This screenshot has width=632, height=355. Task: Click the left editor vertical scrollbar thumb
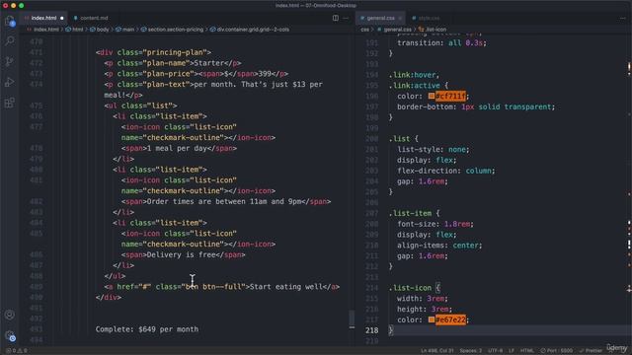point(352,319)
